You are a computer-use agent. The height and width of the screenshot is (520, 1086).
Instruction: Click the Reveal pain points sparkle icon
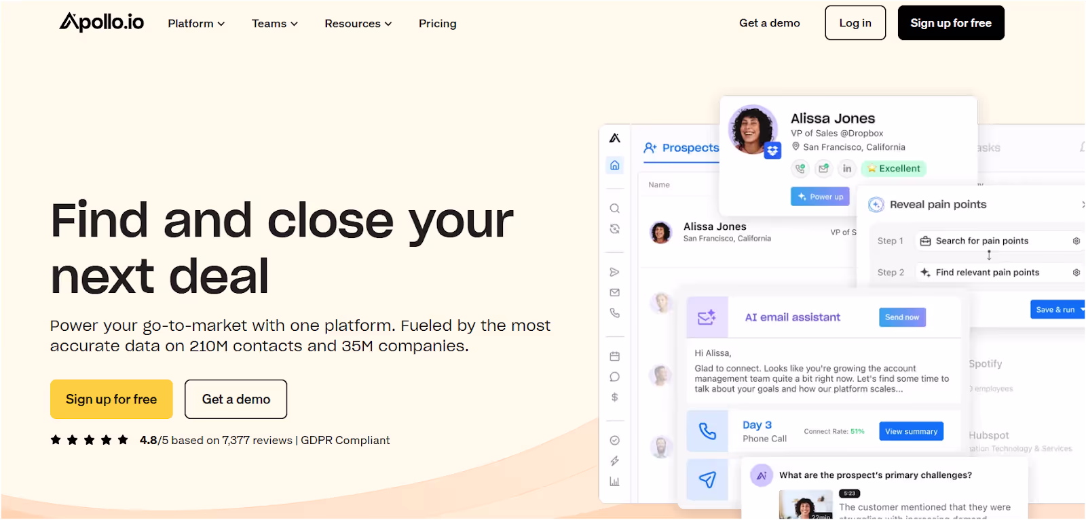click(876, 205)
